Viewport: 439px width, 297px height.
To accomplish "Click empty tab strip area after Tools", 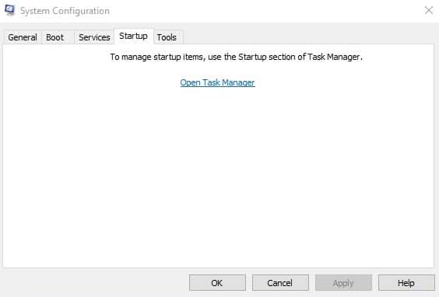I will [308, 37].
